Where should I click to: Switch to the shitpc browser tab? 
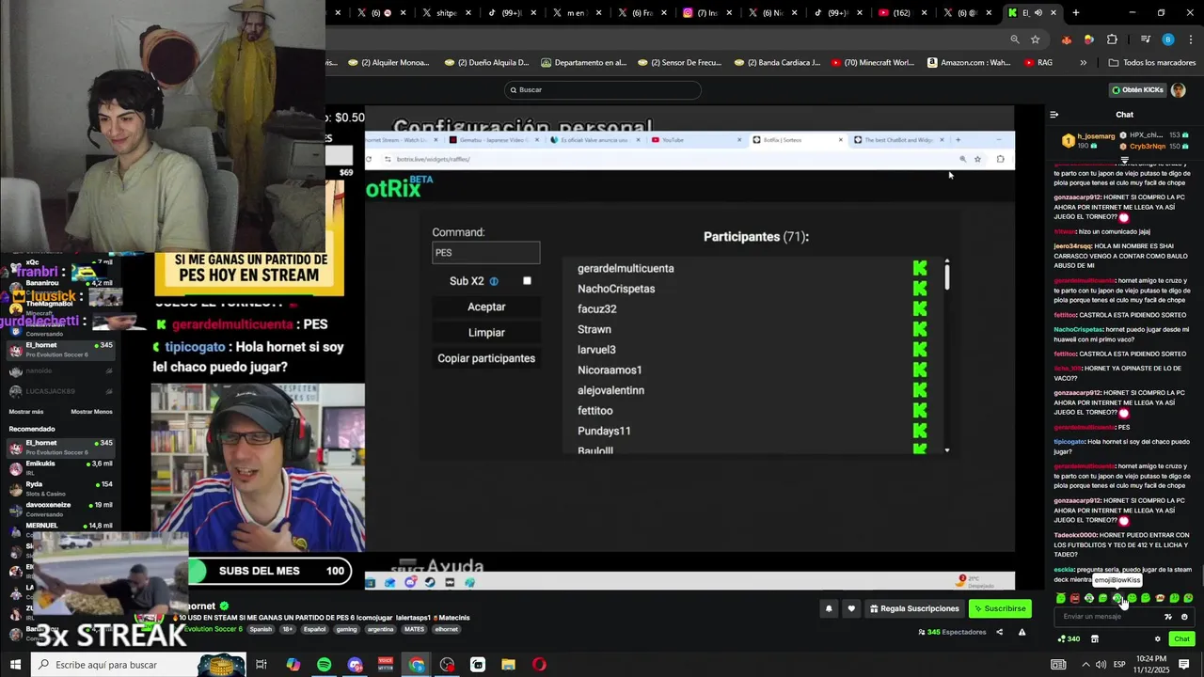pos(446,12)
